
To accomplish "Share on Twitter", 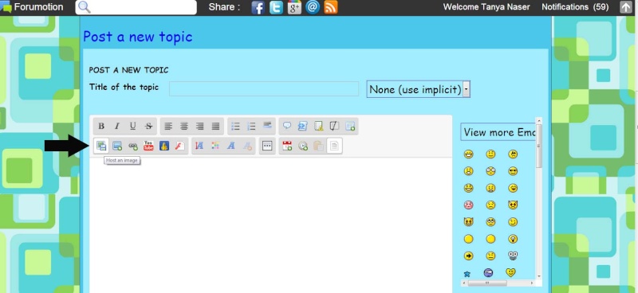I will [276, 7].
